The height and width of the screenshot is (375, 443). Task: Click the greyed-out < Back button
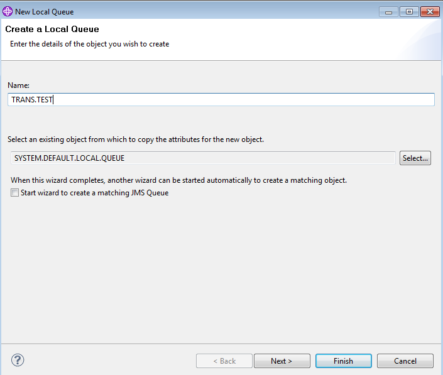[x=224, y=361]
